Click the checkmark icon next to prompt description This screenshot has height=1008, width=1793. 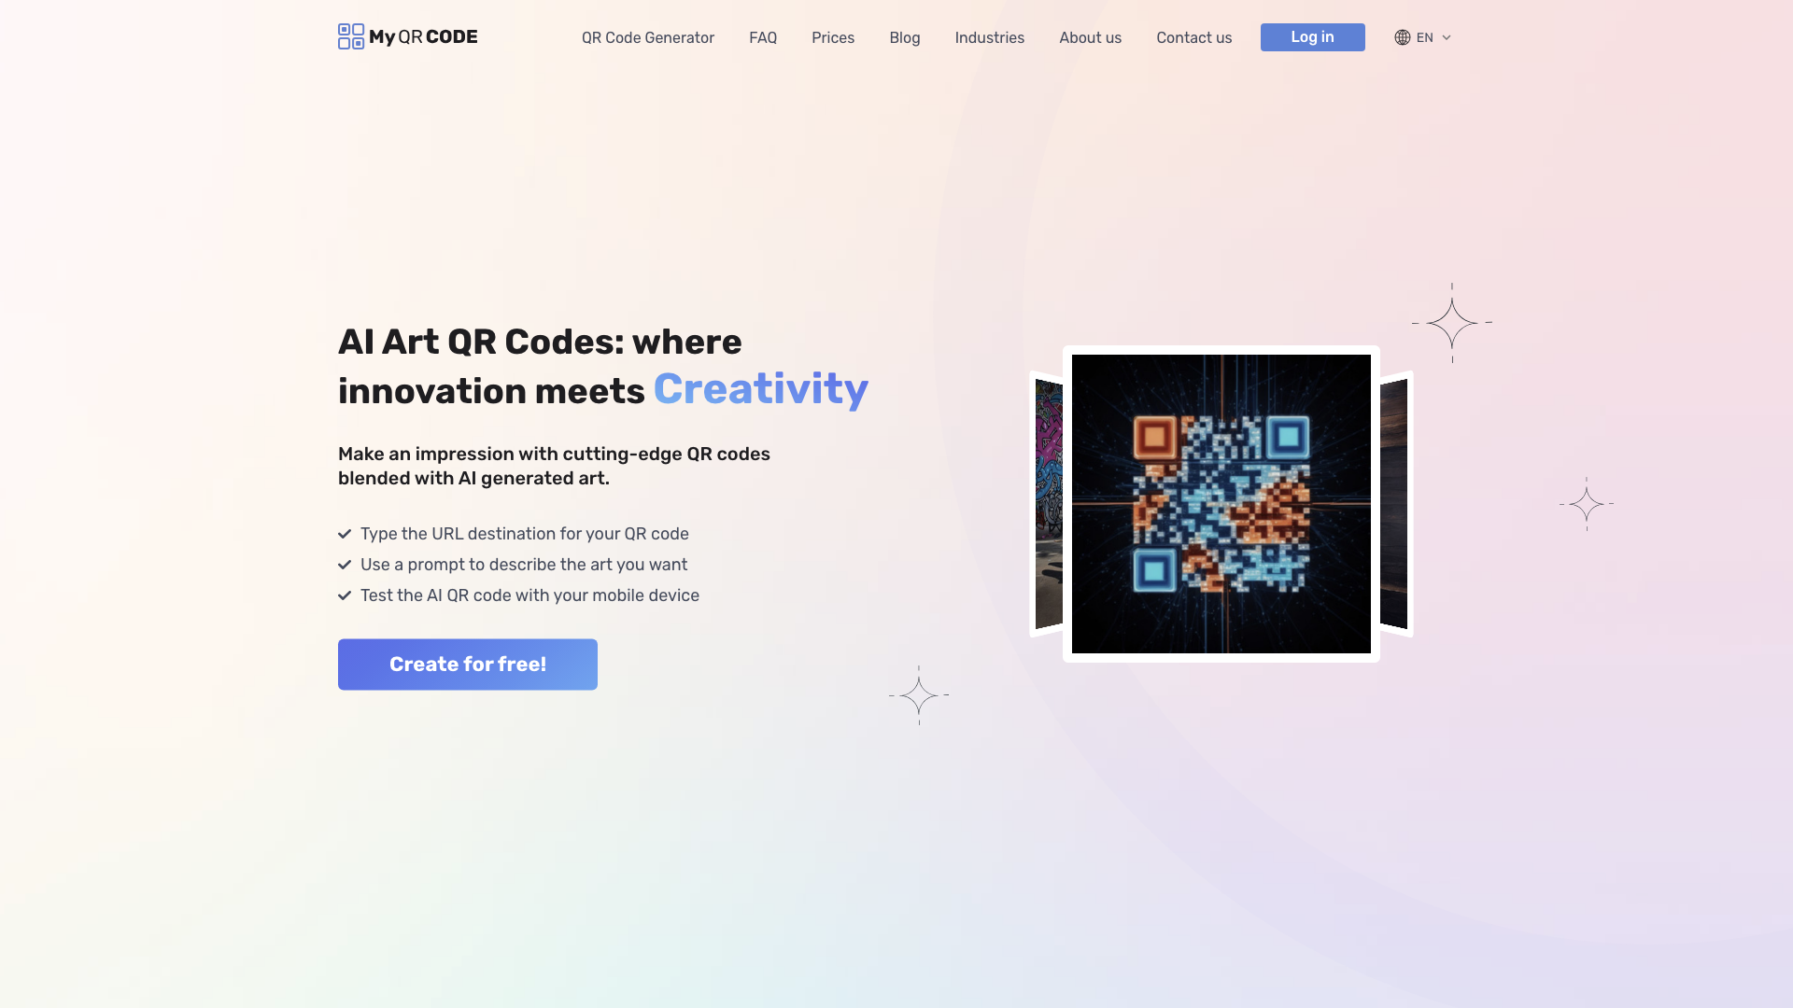(345, 564)
